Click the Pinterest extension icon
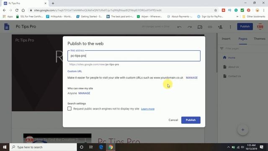 (x=248, y=10)
